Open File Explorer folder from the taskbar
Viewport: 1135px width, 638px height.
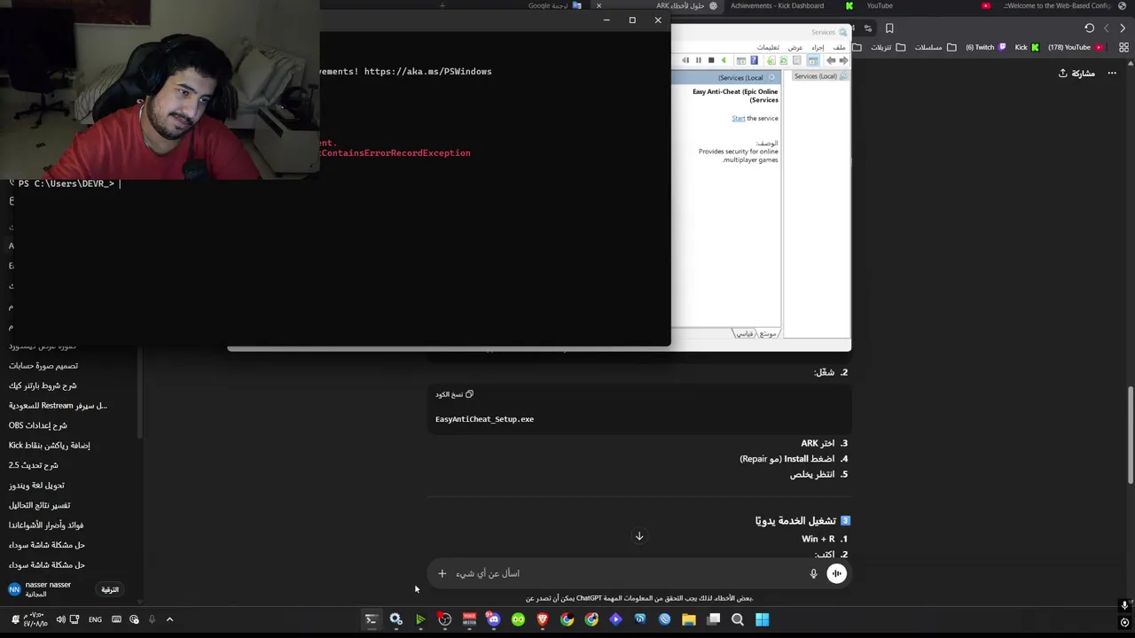(689, 619)
